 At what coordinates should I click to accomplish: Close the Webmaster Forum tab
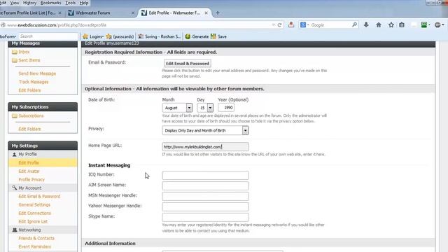pos(133,13)
